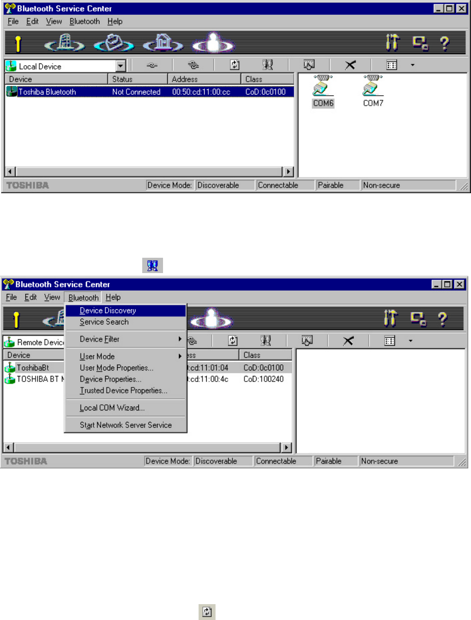471x620 pixels.
Task: Click Class column header in top window
Action: pos(268,79)
